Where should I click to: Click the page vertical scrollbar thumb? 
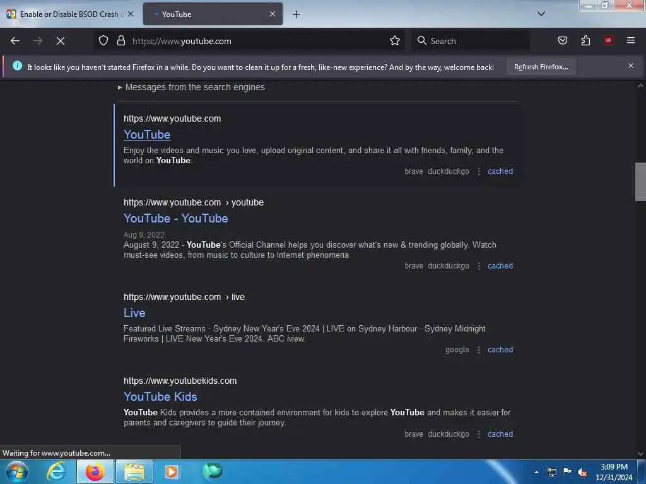640,181
